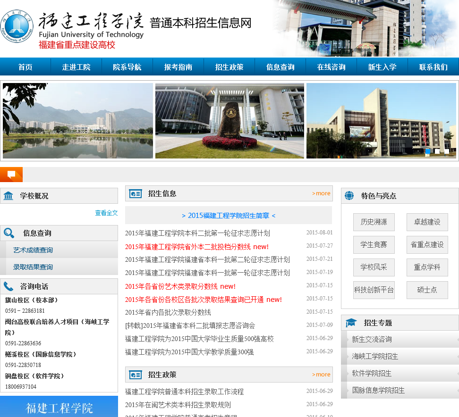Click the teaching building banner photo
Screen dimensions: 459x417
point(381,121)
